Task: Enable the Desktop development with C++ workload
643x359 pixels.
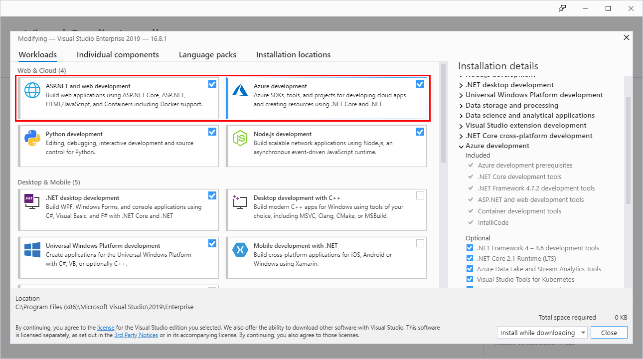Action: coord(420,195)
